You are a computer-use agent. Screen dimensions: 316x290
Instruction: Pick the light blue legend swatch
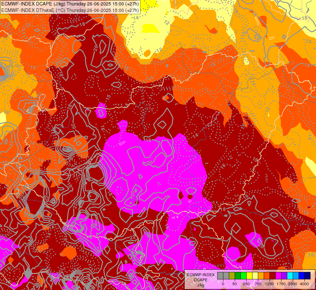pos(296,275)
